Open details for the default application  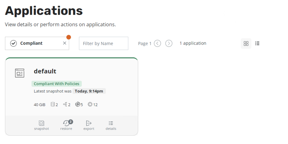[111, 123]
